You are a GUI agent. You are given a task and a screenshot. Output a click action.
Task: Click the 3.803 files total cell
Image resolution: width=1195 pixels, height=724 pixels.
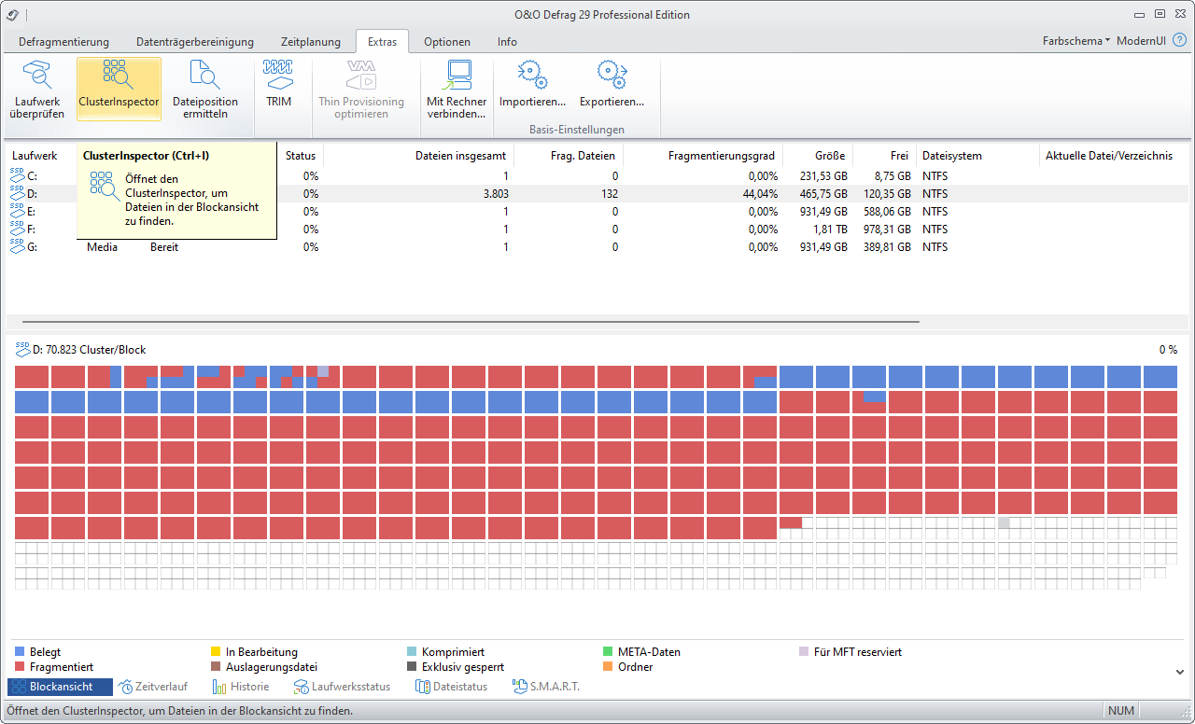point(496,193)
